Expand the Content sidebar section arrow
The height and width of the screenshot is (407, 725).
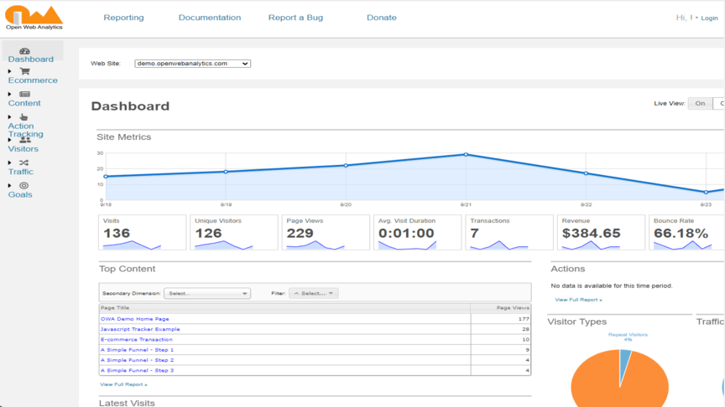click(10, 94)
